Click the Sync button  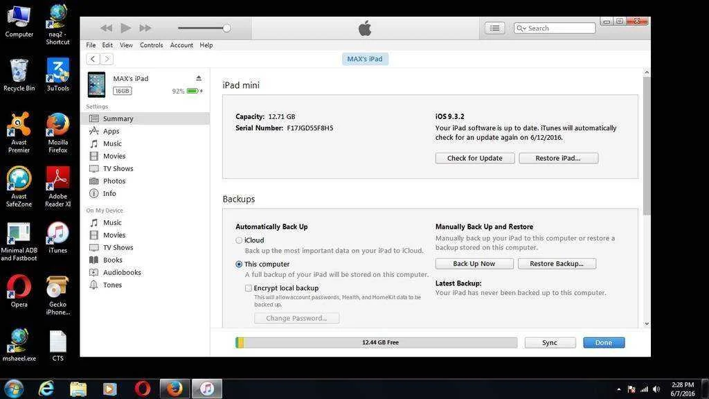tap(550, 343)
